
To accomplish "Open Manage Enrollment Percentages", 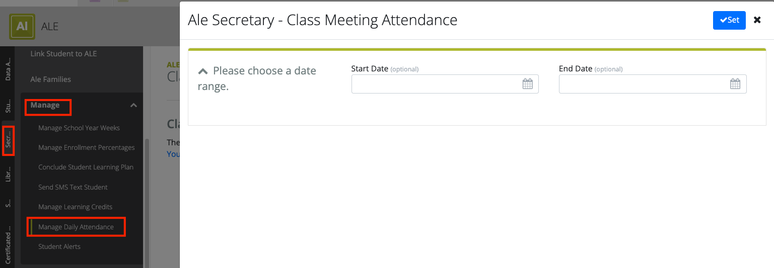I will [87, 147].
